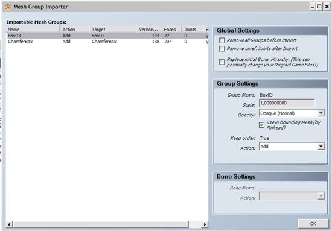Confirm import with the OK button
Screen dimensions: 332x231
pos(313,224)
